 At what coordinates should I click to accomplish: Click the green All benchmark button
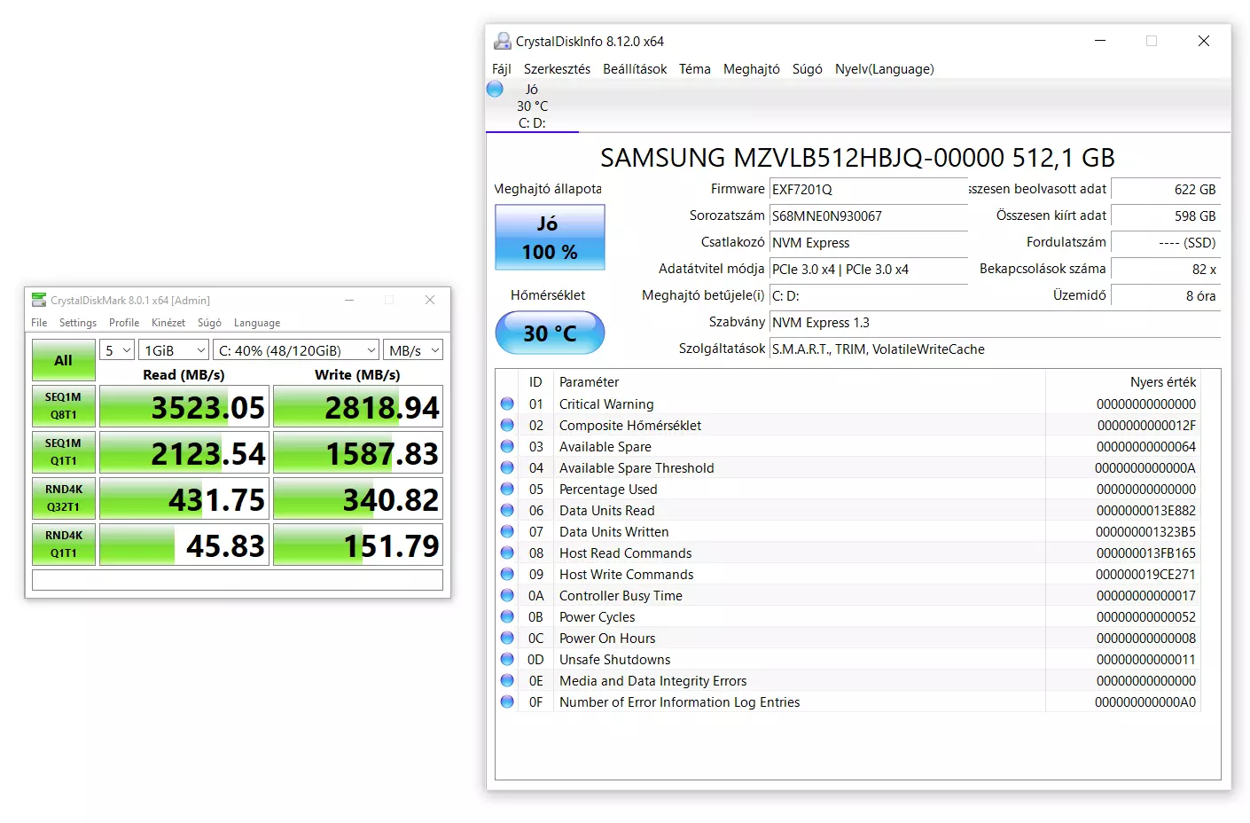pos(63,360)
